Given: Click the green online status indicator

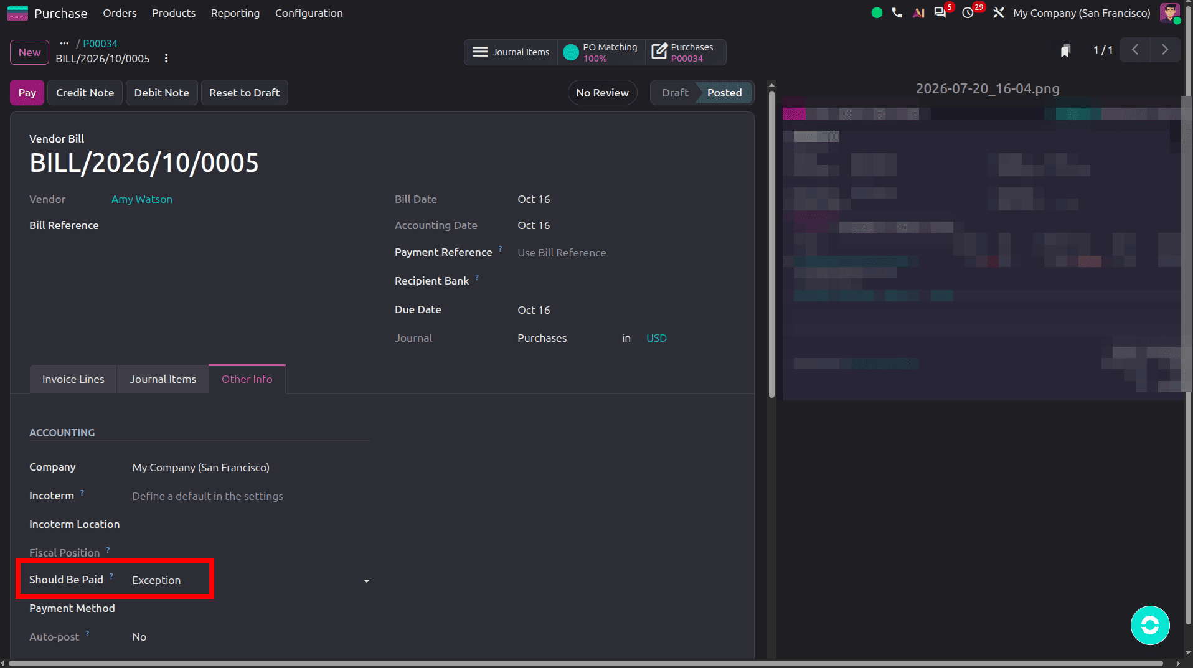Looking at the screenshot, I should [877, 13].
